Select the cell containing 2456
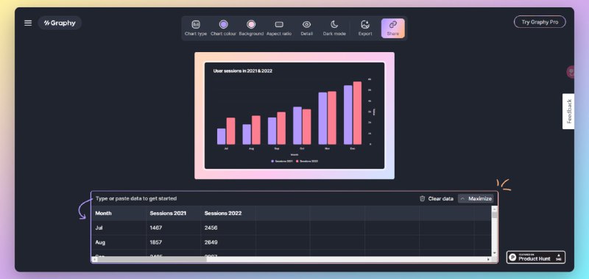This screenshot has width=589, height=279. (x=228, y=228)
